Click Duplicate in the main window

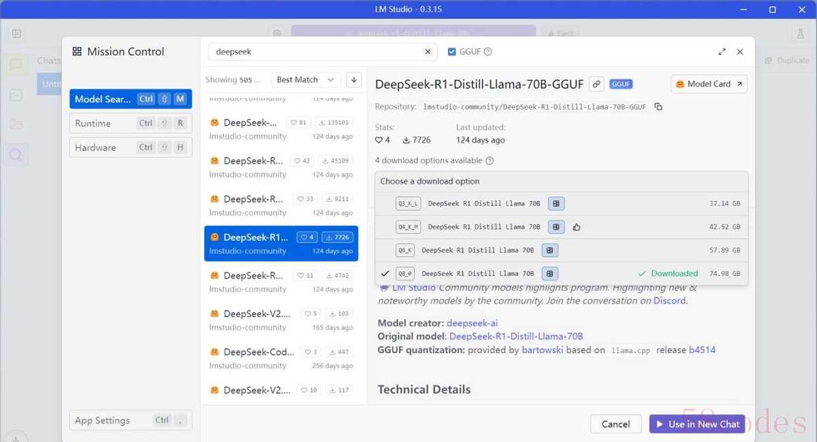click(x=786, y=61)
